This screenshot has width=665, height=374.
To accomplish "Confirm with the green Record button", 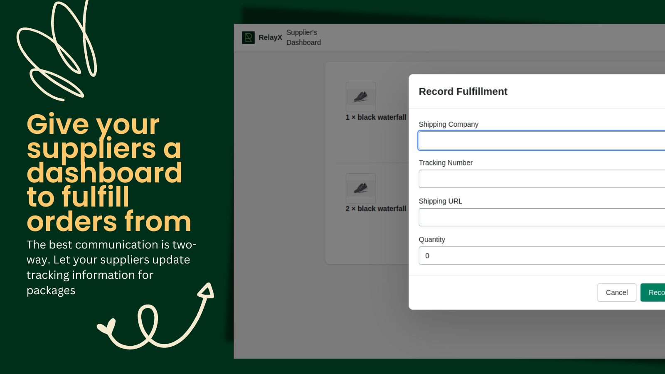I will click(x=653, y=293).
